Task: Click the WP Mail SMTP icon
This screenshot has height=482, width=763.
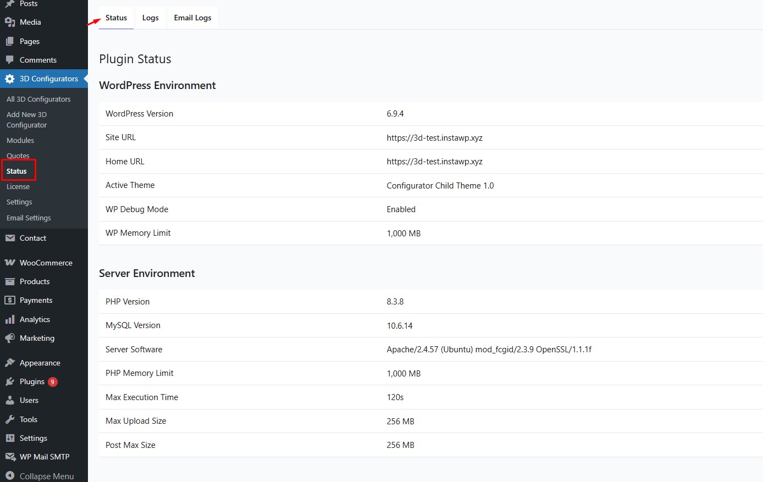Action: pyautogui.click(x=10, y=457)
